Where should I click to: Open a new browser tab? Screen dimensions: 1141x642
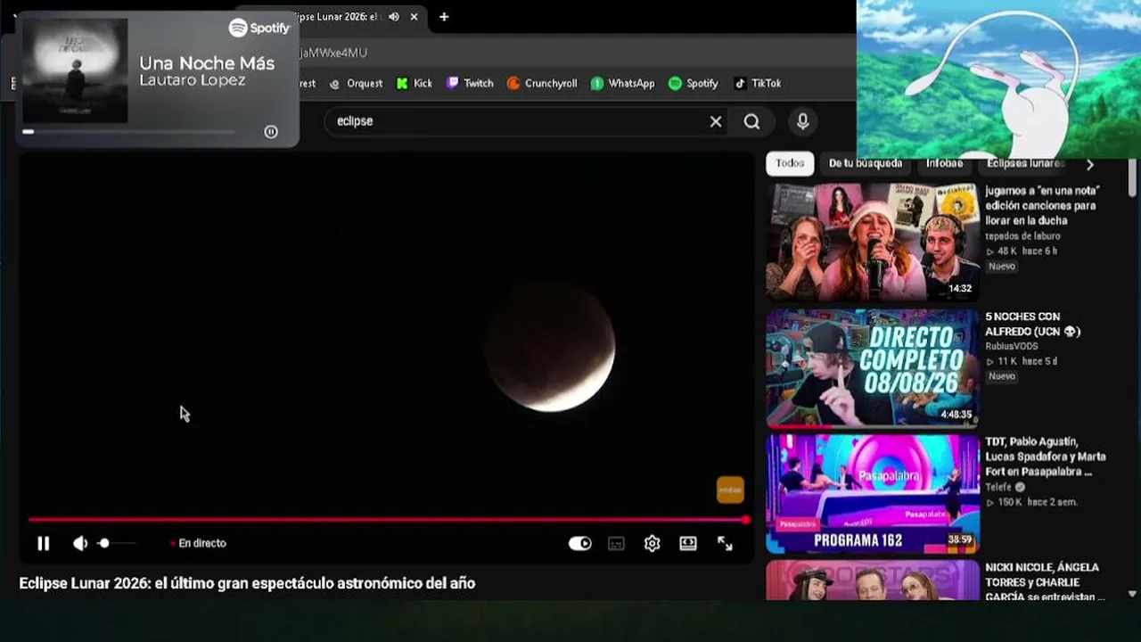[444, 17]
